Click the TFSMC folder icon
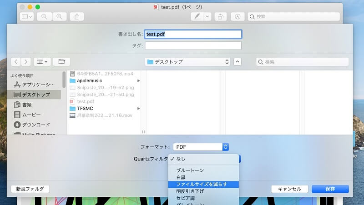The width and height of the screenshot is (364, 205). pyautogui.click(x=73, y=109)
